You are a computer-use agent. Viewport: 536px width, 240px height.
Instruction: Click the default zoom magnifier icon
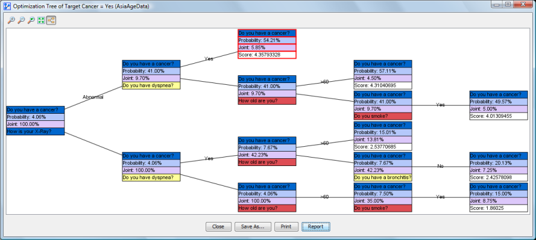(31, 20)
